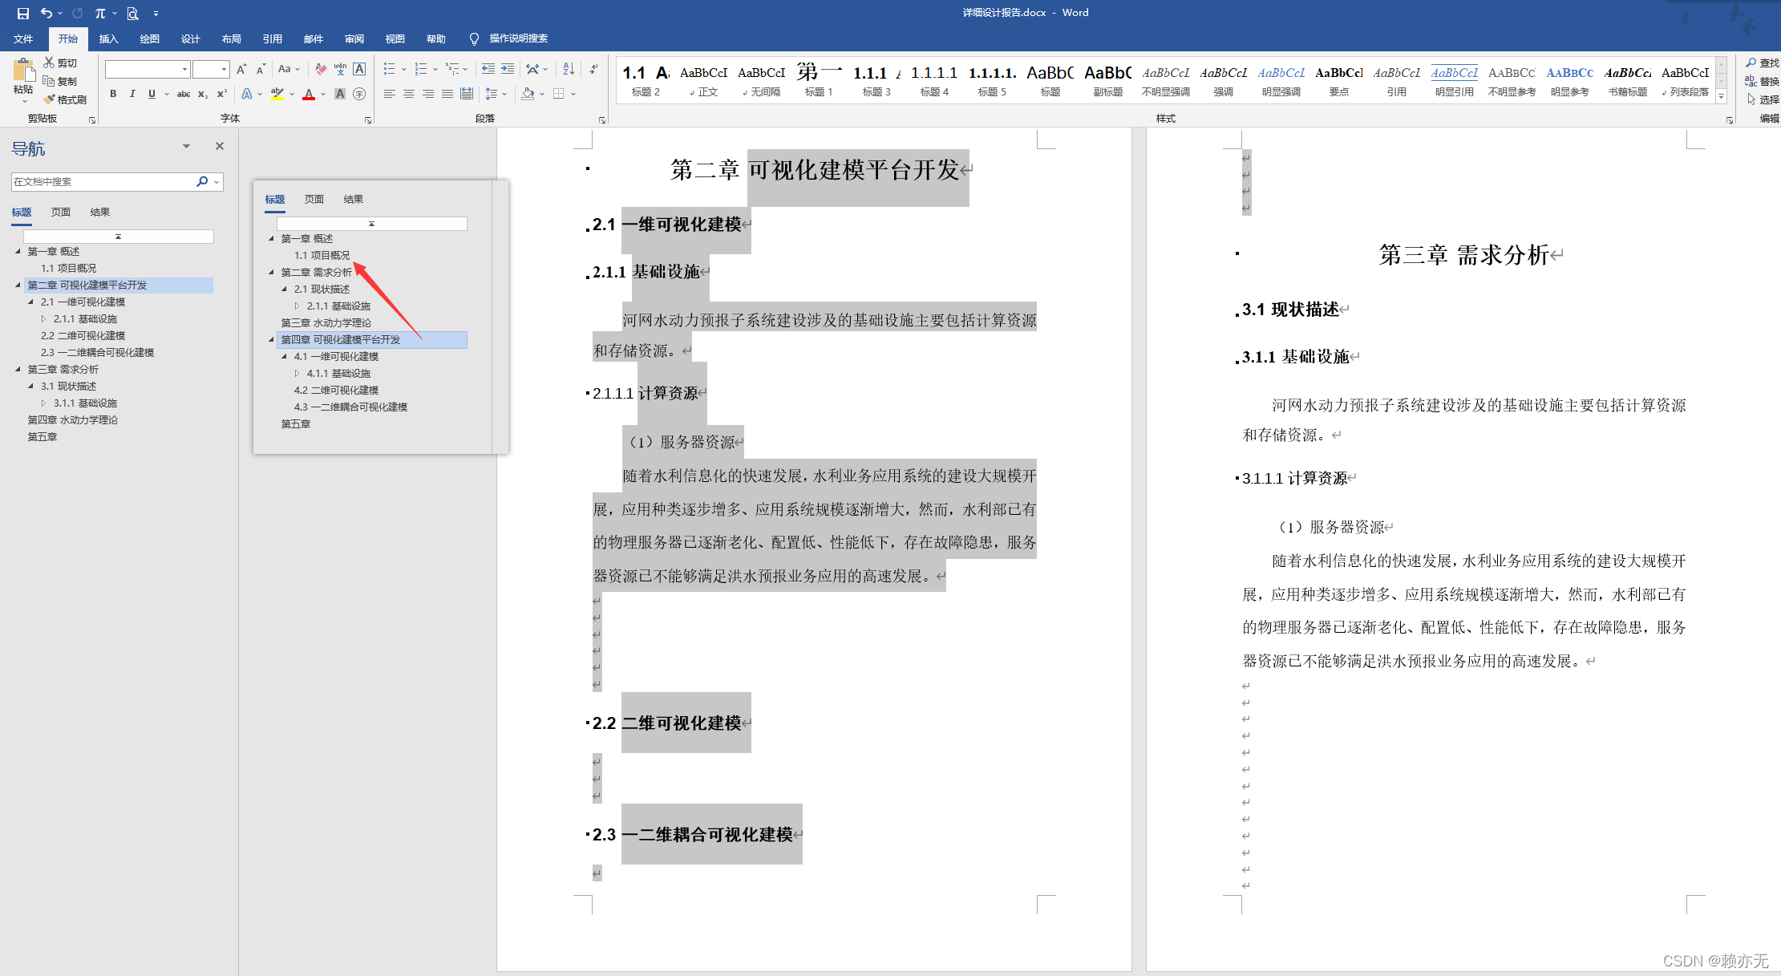Click the clear formatting eraser icon
The image size is (1781, 976).
tap(321, 69)
